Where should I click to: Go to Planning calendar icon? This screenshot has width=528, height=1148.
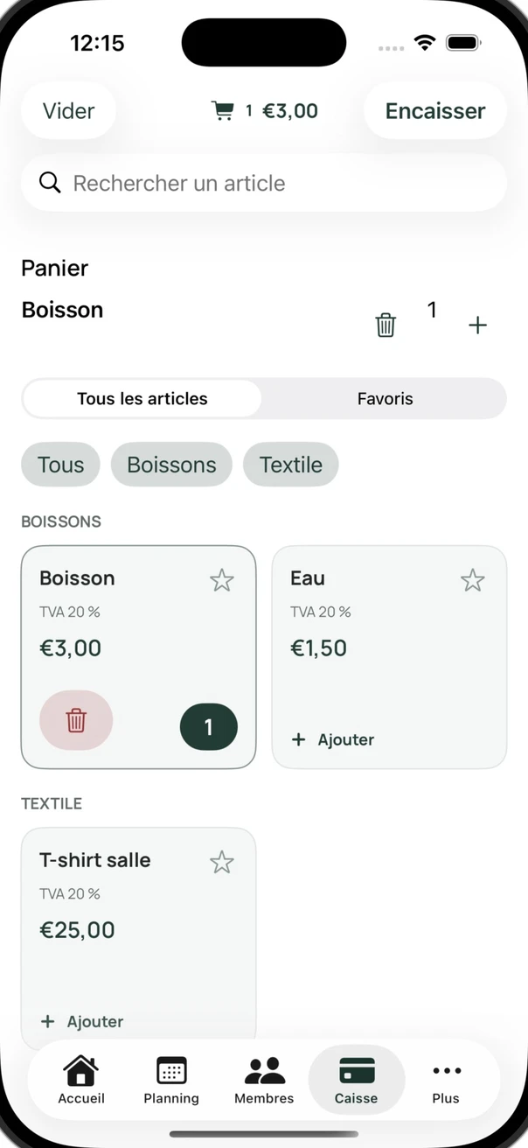171,1071
